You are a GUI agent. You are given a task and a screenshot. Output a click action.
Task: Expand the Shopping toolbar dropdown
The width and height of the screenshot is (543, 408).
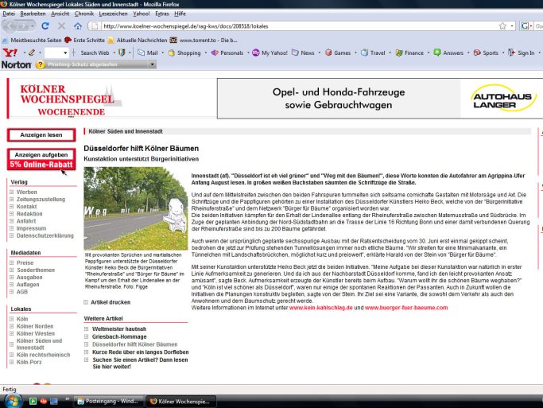tap(207, 52)
